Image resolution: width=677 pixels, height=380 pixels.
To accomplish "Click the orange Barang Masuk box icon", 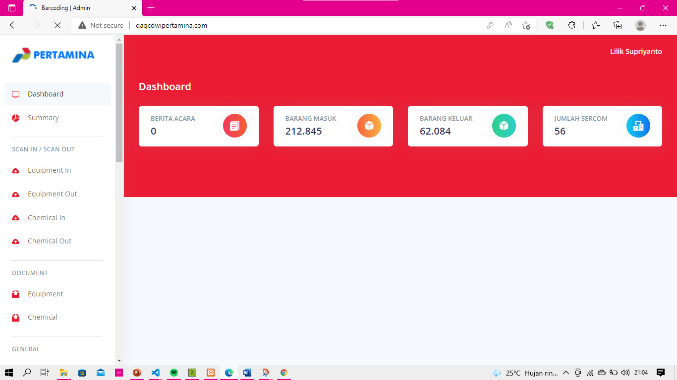I will click(x=369, y=126).
